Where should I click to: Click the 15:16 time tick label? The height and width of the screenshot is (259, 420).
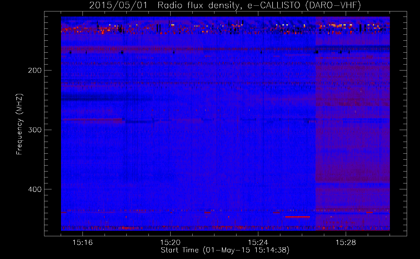point(83,242)
